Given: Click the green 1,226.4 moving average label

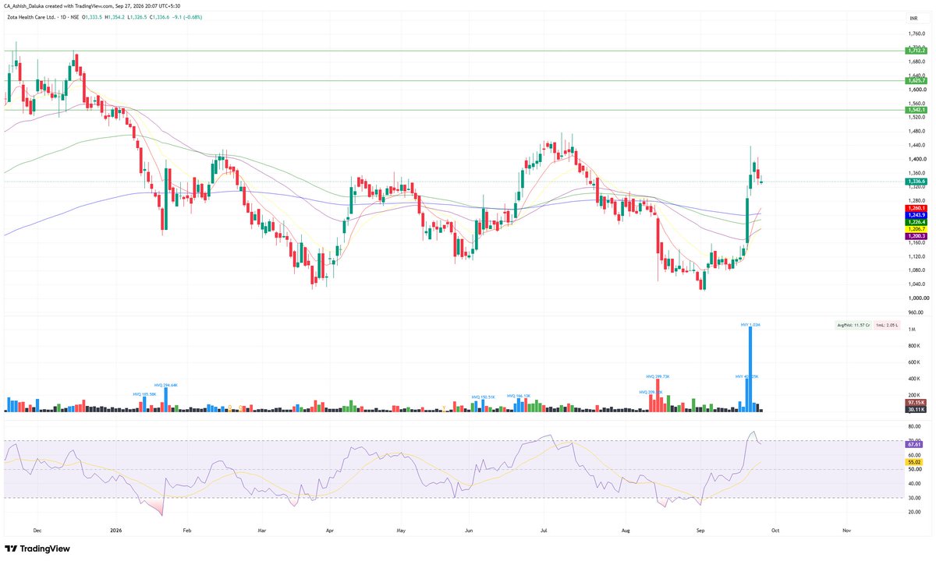Looking at the screenshot, I should coord(916,221).
